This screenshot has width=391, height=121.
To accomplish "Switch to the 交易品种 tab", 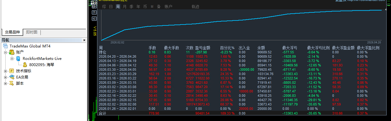I will point(12,32).
